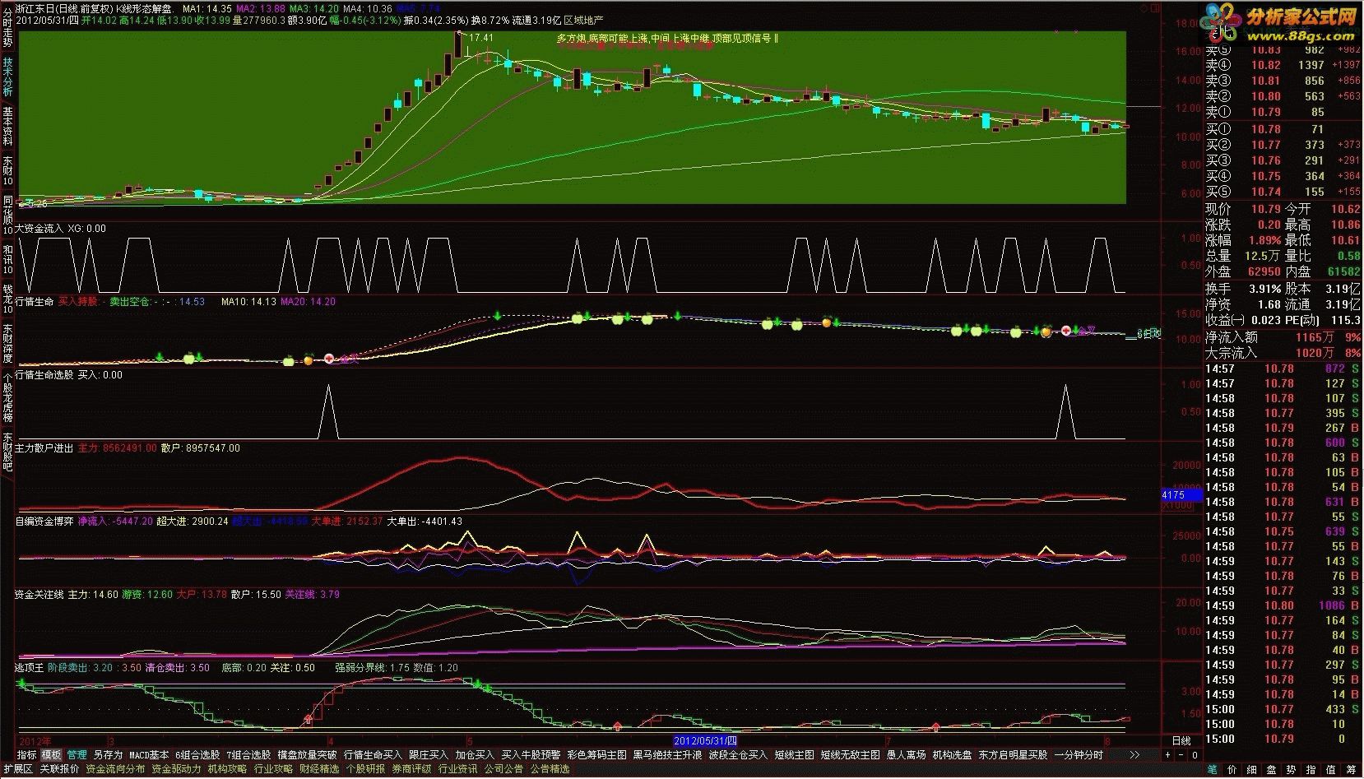Select the 机构洗盘 template tab
Screen dimensions: 1364x779
[x=952, y=754]
